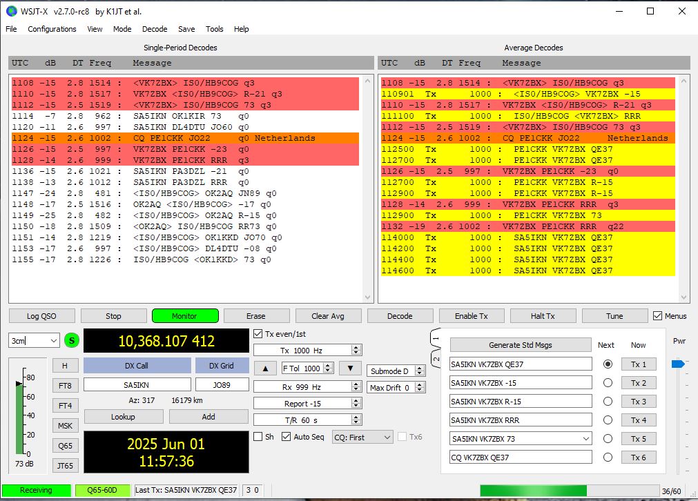The width and height of the screenshot is (698, 501).
Task: Click the Lookup button
Action: (124, 417)
